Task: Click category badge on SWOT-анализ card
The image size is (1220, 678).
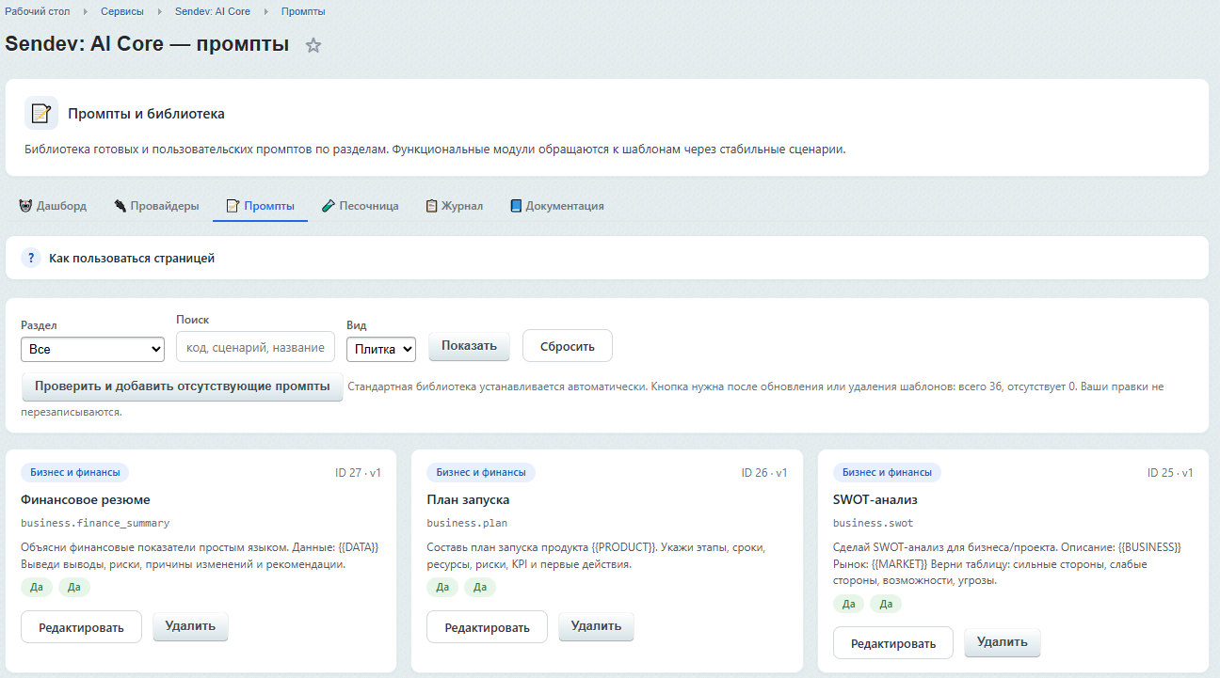Action: [x=888, y=472]
